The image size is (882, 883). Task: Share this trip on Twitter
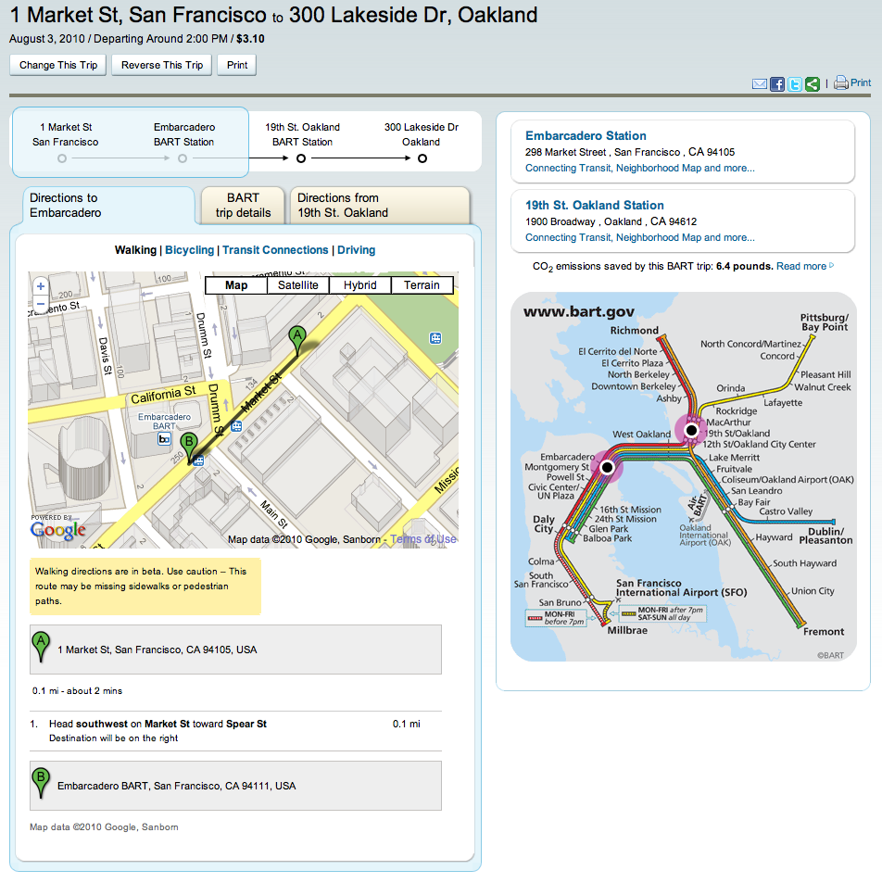[795, 84]
